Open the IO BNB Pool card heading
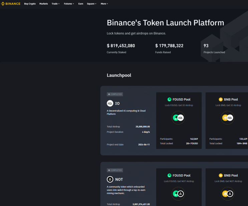Image resolution: width=248 pixels, height=206 pixels. 231,100
